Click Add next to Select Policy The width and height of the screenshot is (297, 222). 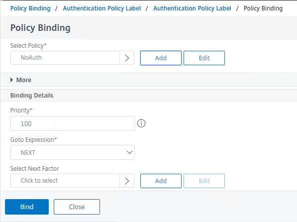tap(161, 58)
